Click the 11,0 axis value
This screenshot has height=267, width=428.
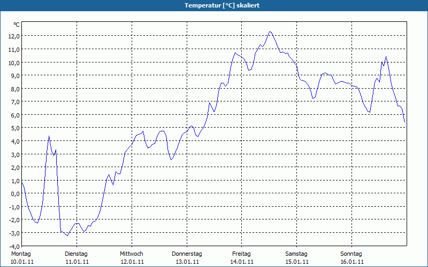point(14,50)
